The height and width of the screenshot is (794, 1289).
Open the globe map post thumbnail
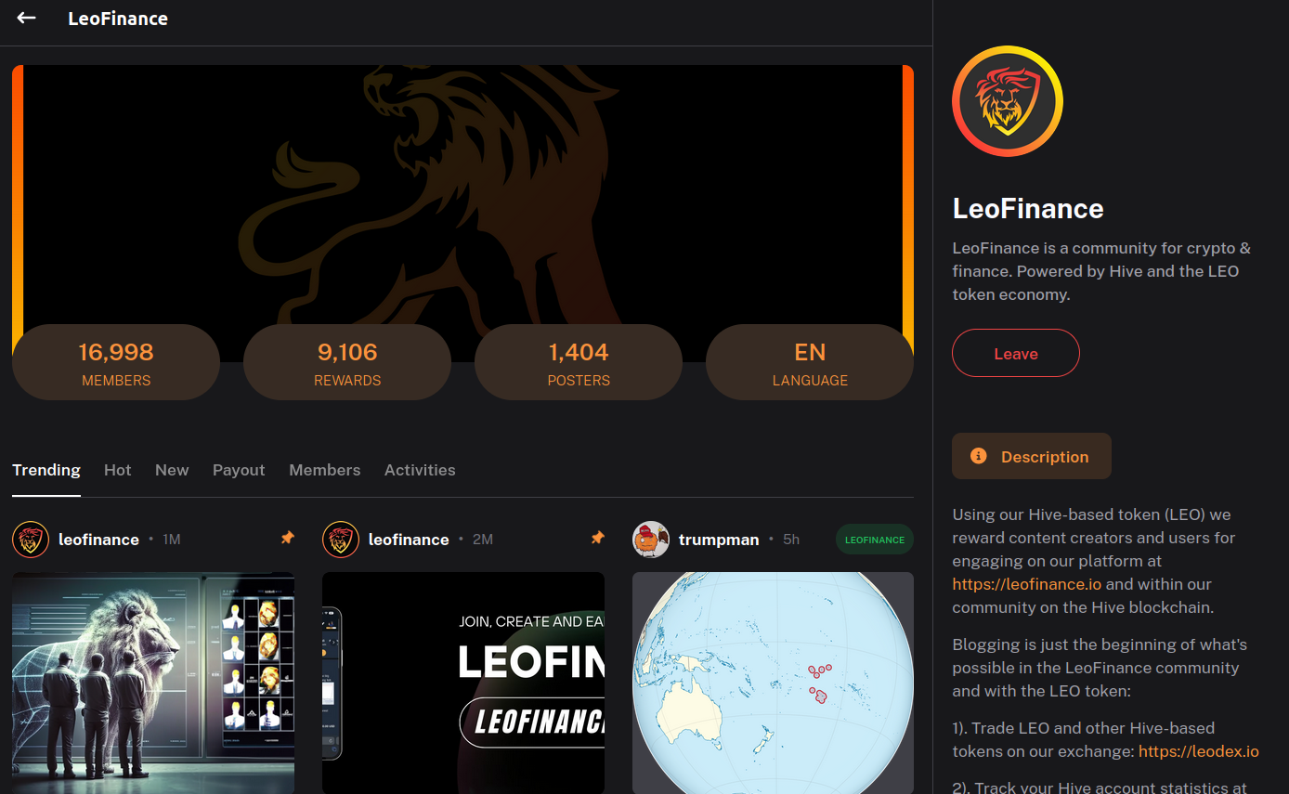[773, 683]
